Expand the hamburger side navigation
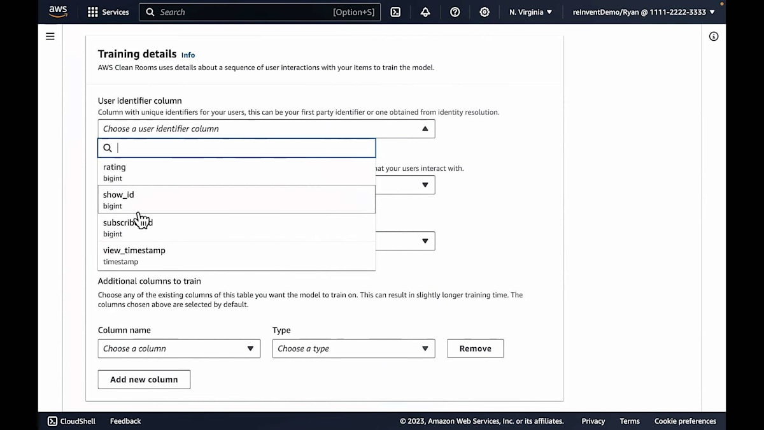 click(50, 36)
